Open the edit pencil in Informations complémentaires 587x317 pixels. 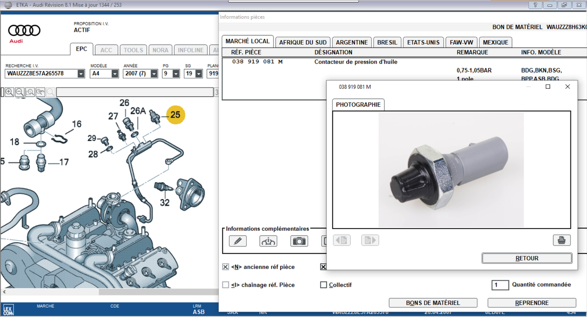[238, 240]
